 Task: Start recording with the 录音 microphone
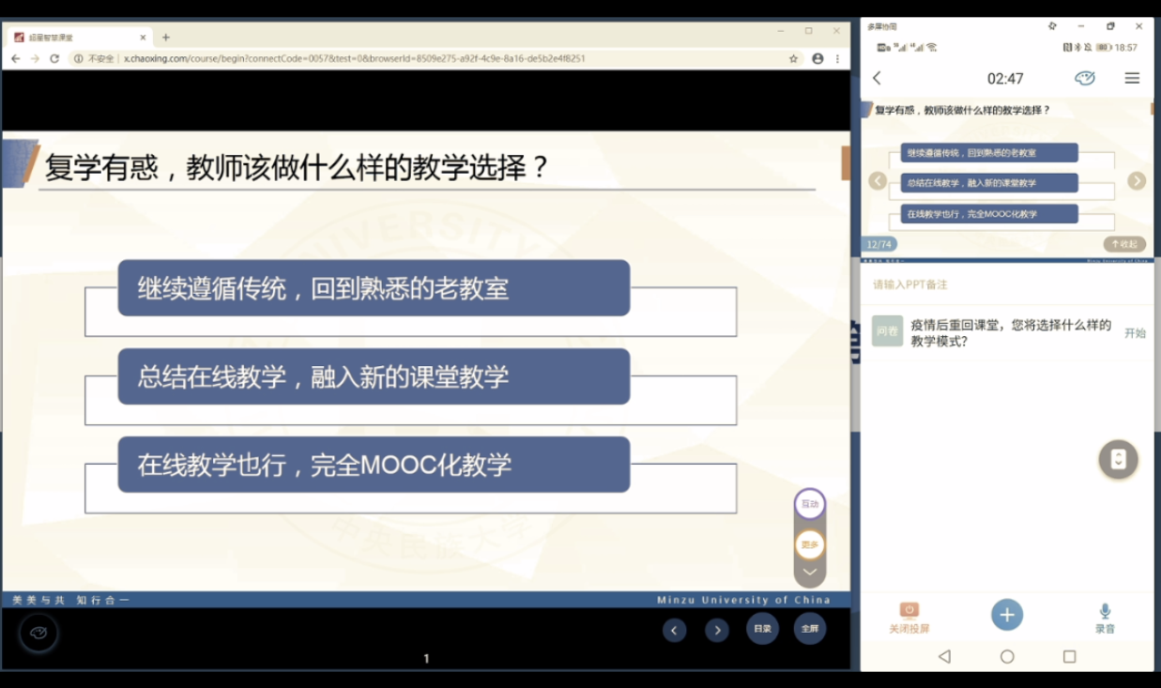(1105, 617)
